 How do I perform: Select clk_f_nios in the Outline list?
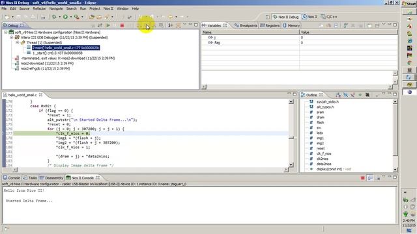tap(324, 153)
